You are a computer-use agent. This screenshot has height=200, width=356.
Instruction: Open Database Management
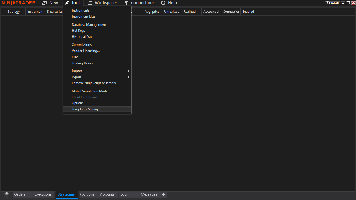pos(97,25)
